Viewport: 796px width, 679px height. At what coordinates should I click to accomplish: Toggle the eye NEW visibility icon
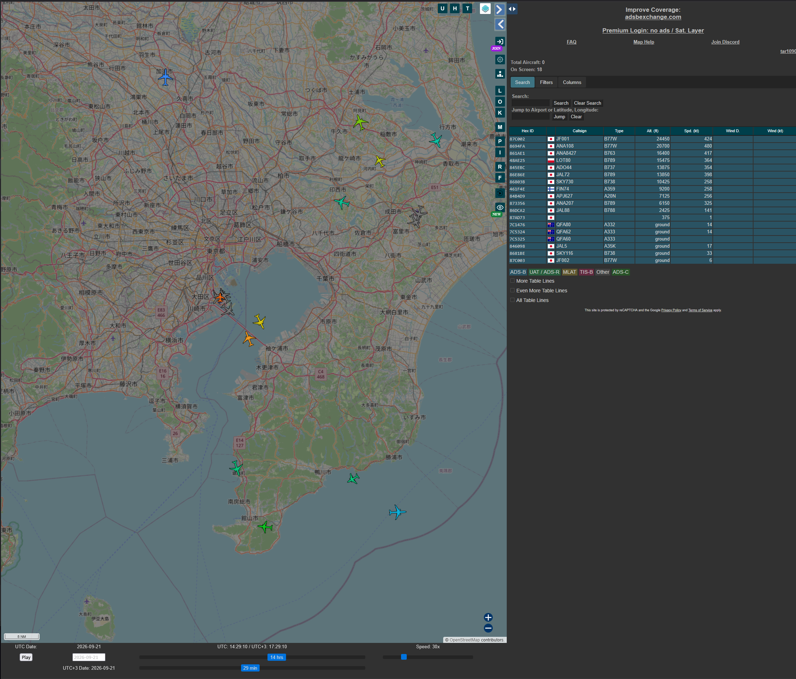(500, 207)
